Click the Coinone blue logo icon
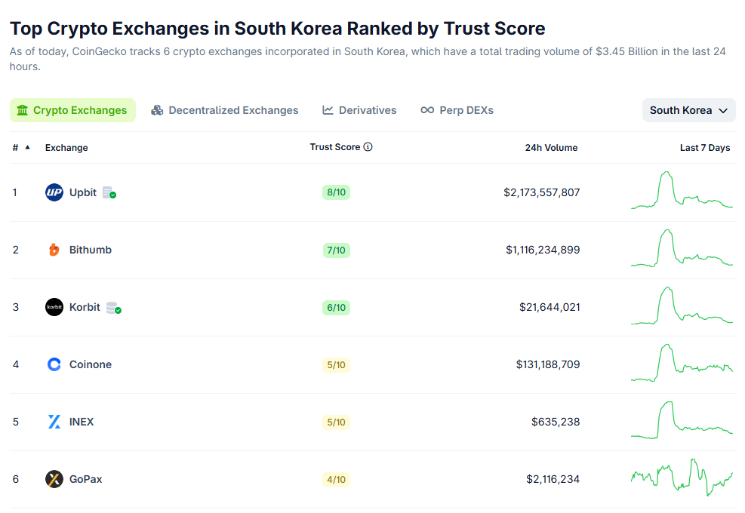The width and height of the screenshot is (745, 513). [53, 364]
